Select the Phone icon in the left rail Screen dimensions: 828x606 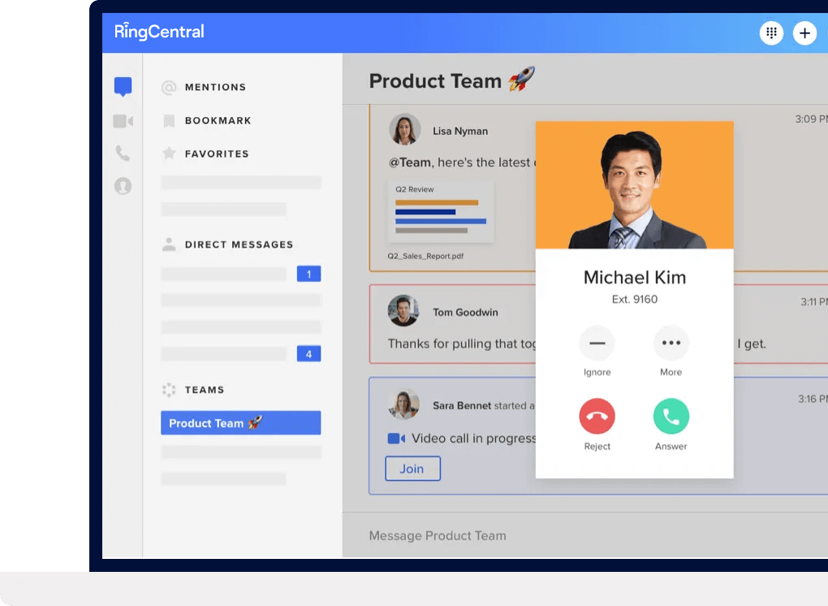click(123, 153)
